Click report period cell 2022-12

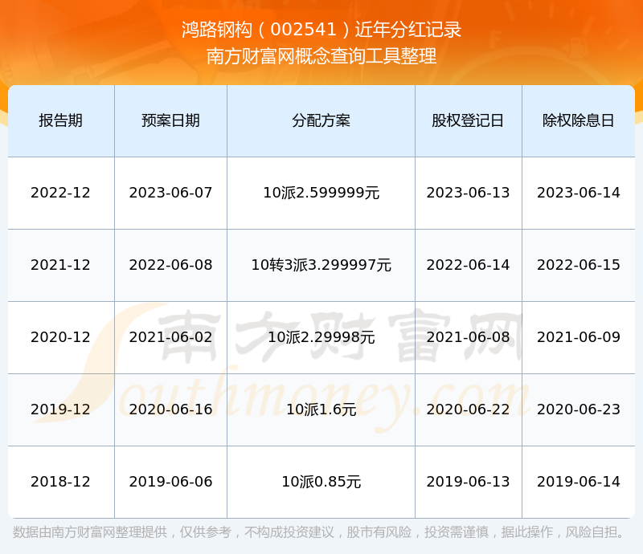61,193
